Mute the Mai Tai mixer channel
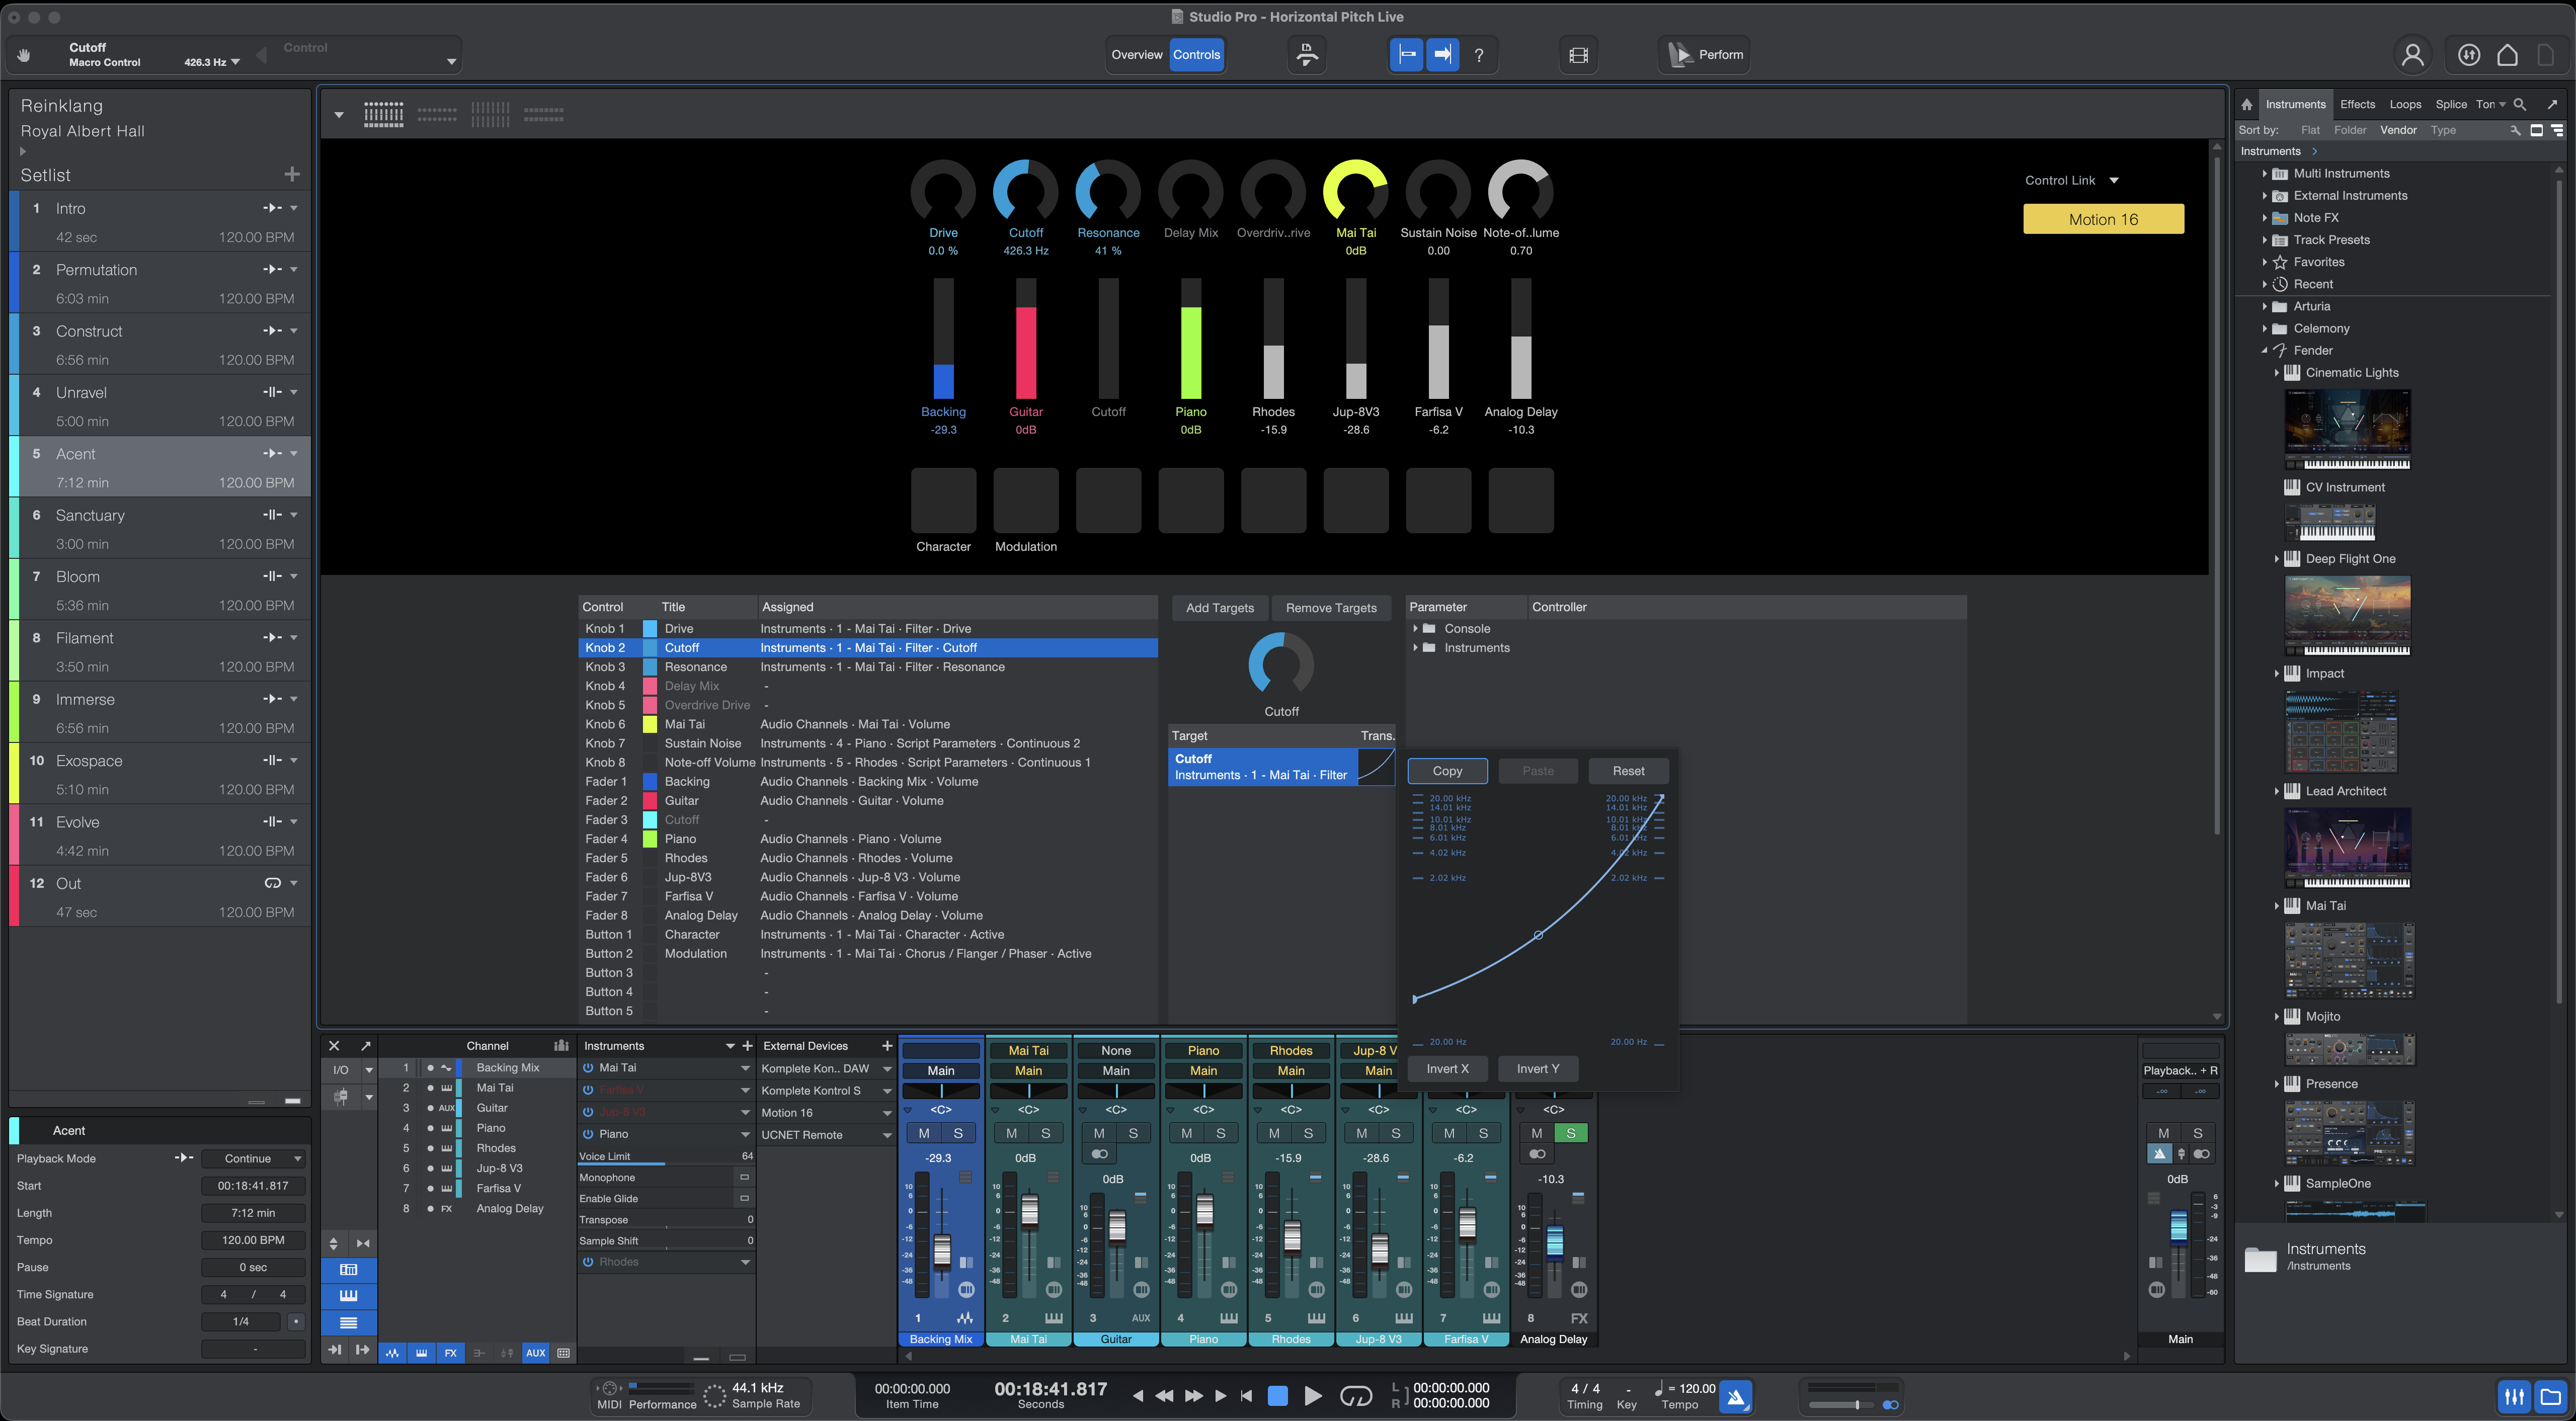The image size is (2576, 1421). coord(1012,1134)
